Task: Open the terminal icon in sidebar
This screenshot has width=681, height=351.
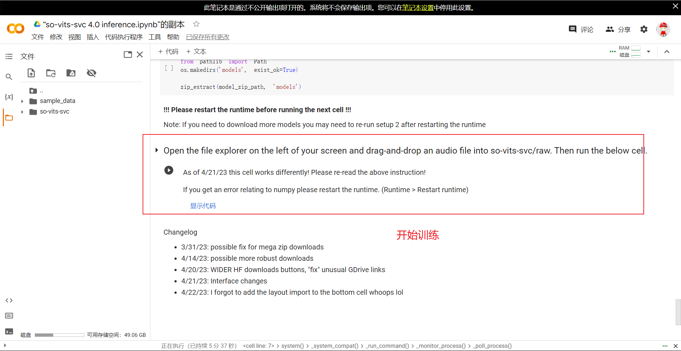Action: [x=9, y=332]
